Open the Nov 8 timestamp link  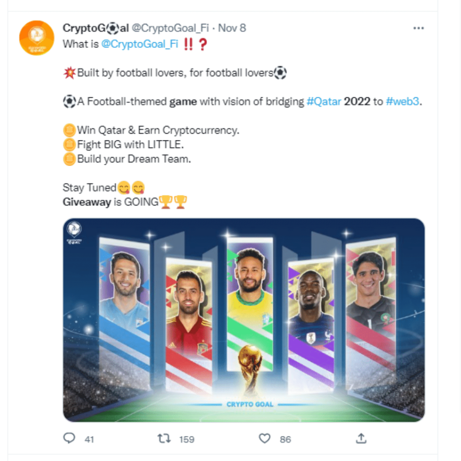point(232,28)
